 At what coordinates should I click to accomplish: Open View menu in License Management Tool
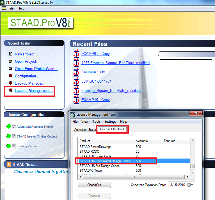click(85, 122)
